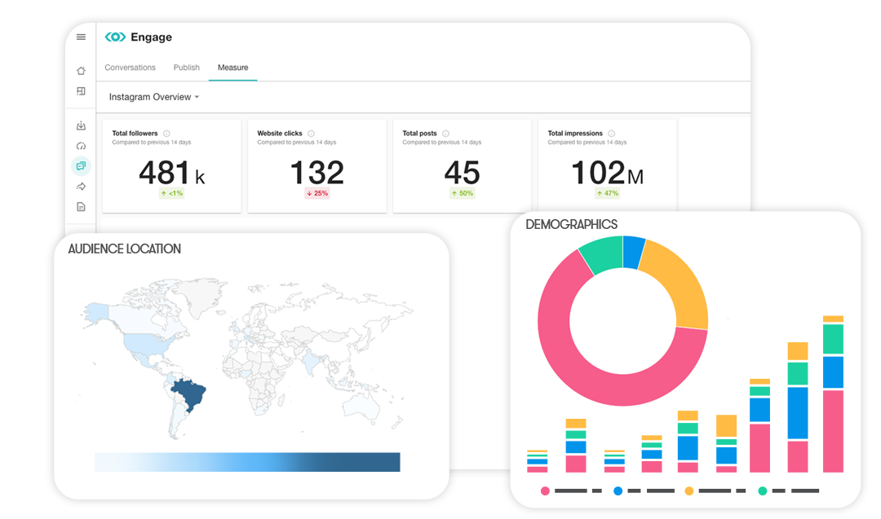The image size is (881, 519).
Task: Click the Total followers info icon
Action: 167,132
